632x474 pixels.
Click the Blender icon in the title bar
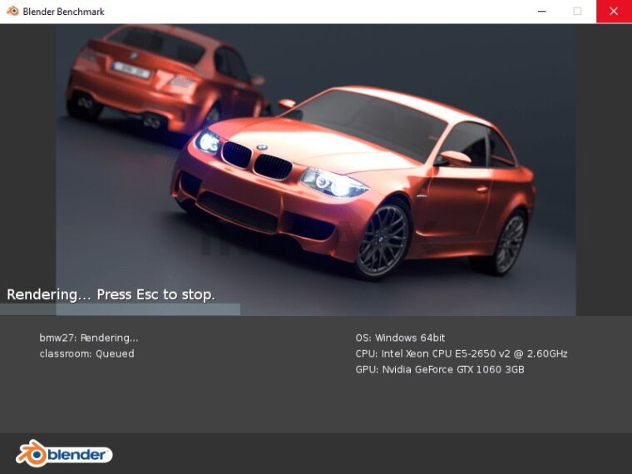click(x=12, y=12)
